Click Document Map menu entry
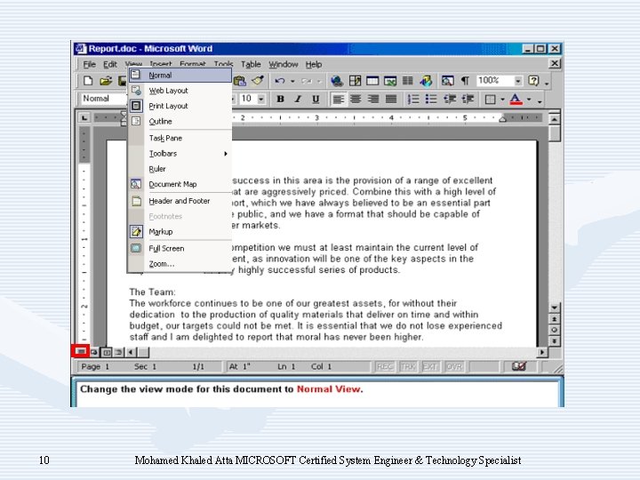Screen dimensions: 640x480 pyautogui.click(x=180, y=185)
